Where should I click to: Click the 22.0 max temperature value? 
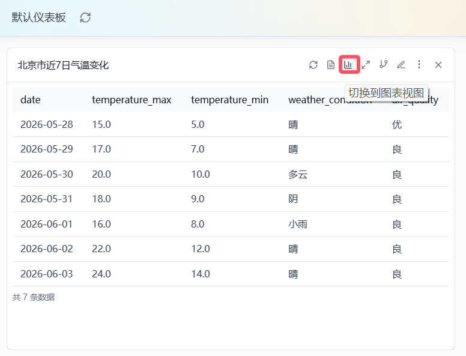(101, 249)
